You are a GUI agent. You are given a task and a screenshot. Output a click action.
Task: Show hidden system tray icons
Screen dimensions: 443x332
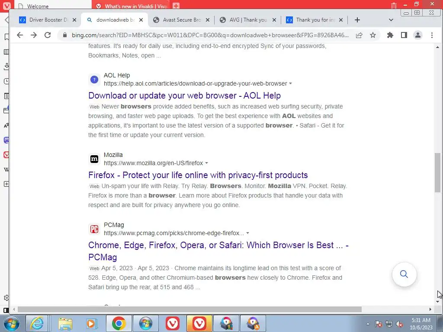point(368,324)
